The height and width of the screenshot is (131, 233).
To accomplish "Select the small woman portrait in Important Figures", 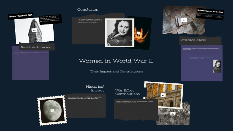I will [x=217, y=66].
